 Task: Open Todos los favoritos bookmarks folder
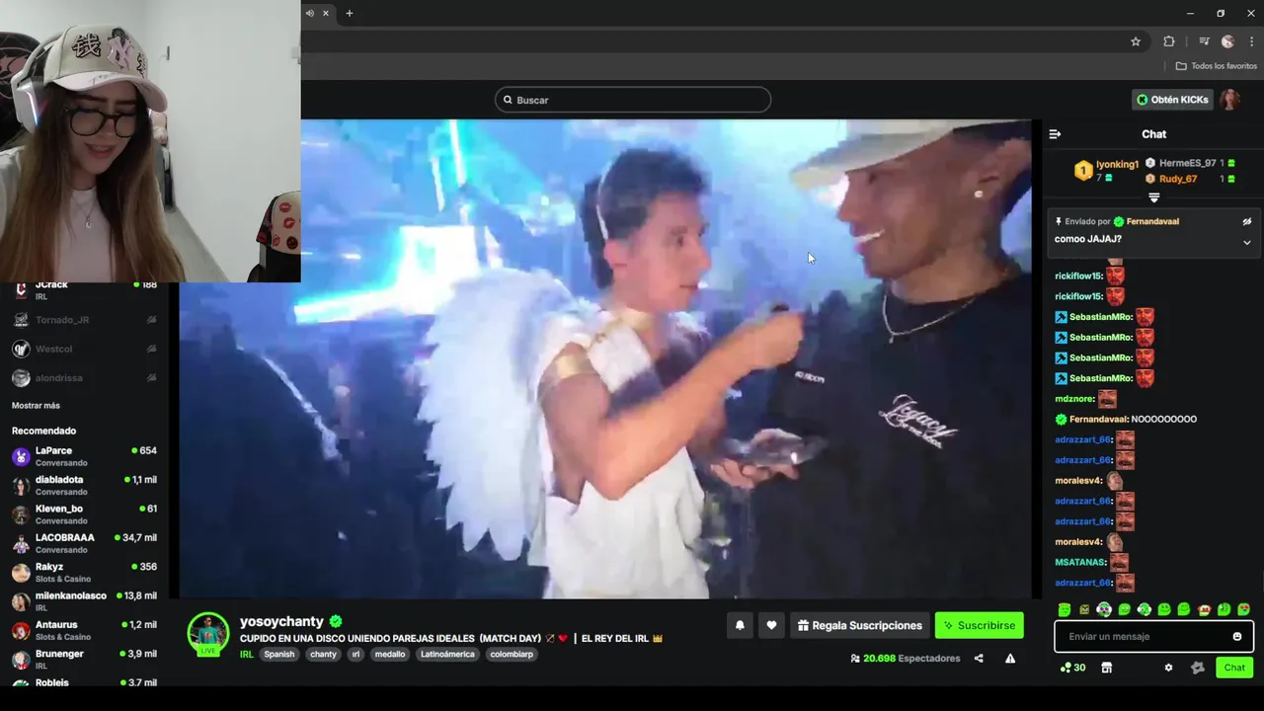1217,66
